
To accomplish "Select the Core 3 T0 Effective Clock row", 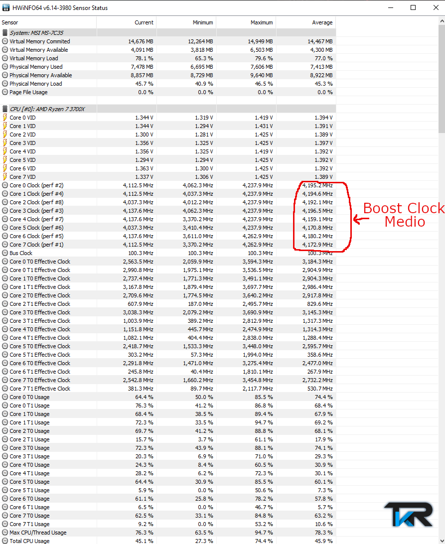I will click(x=168, y=312).
